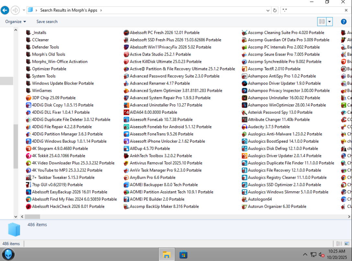Screen dimensions: 352x261
Task: Clear the search box with X
Action: click(x=346, y=10)
